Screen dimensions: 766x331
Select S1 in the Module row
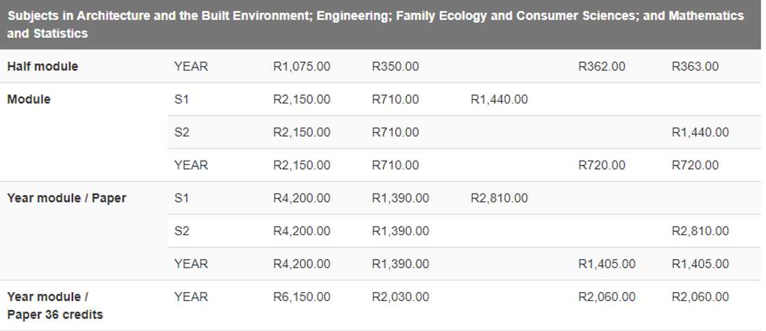(x=181, y=99)
